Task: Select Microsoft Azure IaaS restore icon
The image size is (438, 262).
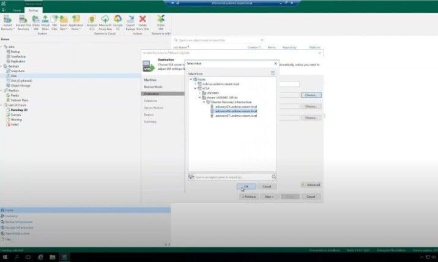Action: [x=105, y=23]
